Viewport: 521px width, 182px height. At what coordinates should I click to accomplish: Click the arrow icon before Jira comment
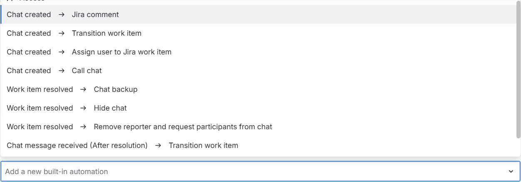coord(62,15)
